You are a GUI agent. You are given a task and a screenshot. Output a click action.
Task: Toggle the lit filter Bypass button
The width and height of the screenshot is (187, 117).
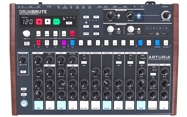pyautogui.click(x=139, y=16)
